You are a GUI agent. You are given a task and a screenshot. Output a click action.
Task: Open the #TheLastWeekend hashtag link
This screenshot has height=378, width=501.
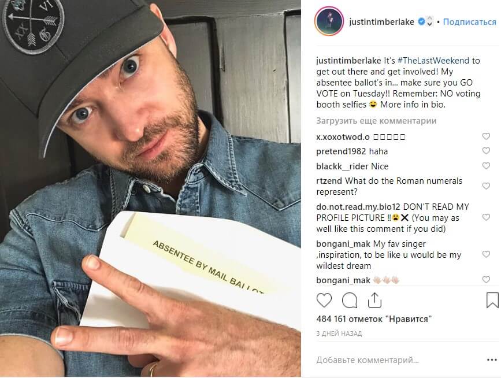point(433,60)
